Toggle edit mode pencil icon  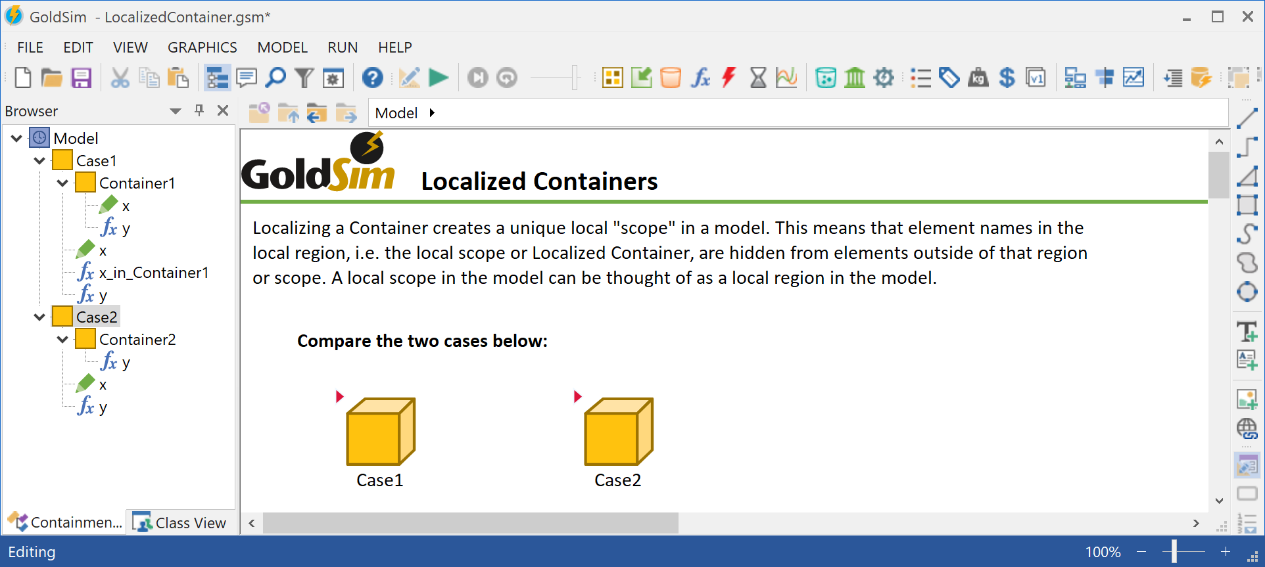(x=409, y=78)
